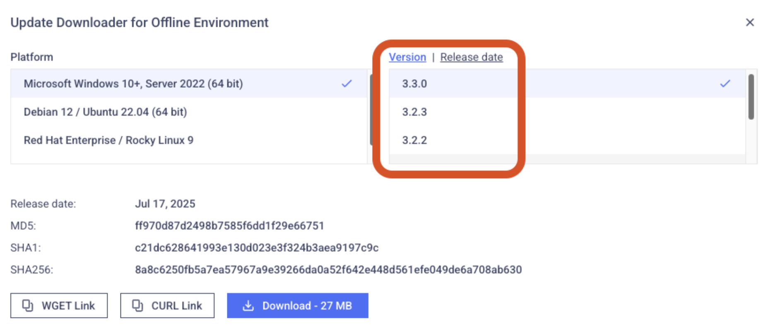Image resolution: width=768 pixels, height=329 pixels.
Task: Choose Red Hat Enterprise / Rocky Linux 9
Action: pyautogui.click(x=108, y=141)
